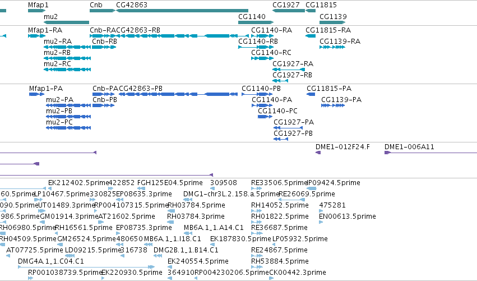Select the RH16561.5prime EST label

click(84, 228)
